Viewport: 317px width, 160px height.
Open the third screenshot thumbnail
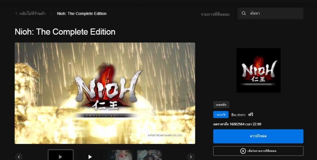120,155
